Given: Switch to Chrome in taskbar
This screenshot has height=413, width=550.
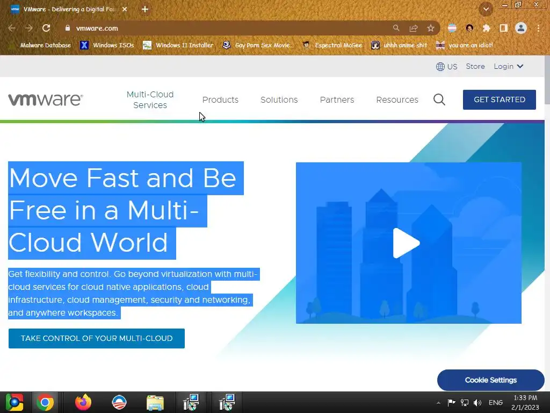Looking at the screenshot, I should pyautogui.click(x=45, y=402).
